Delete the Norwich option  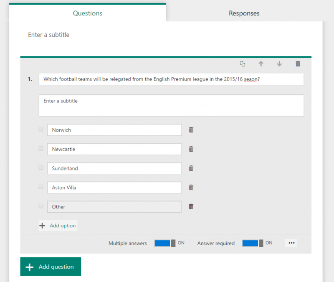pyautogui.click(x=191, y=130)
